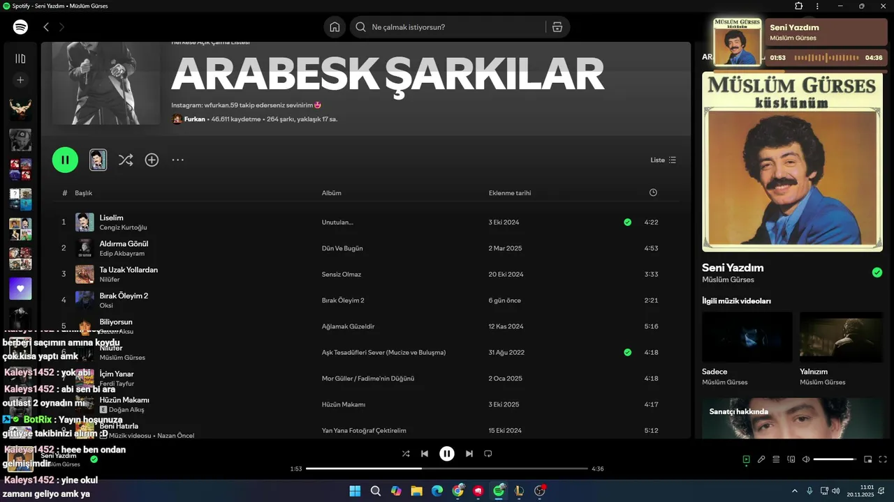Open the Browse icon beside search field

click(557, 27)
